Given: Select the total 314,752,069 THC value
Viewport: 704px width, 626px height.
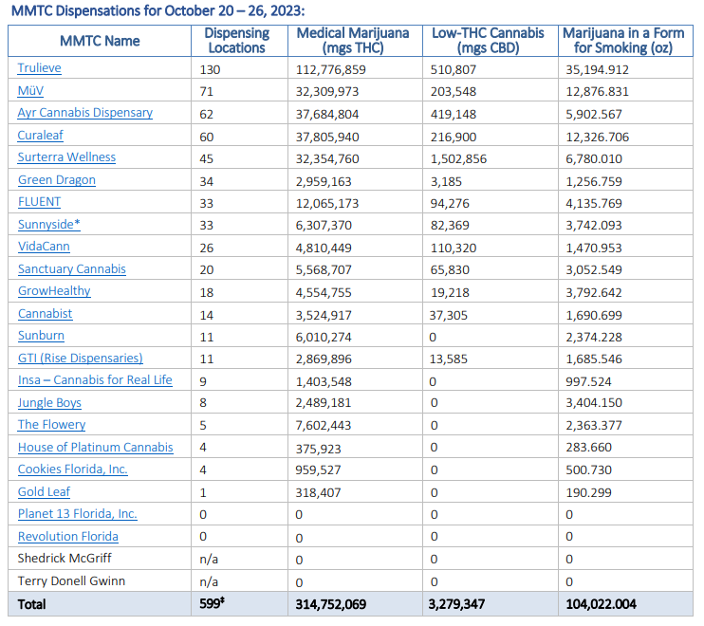Looking at the screenshot, I should click(x=330, y=604).
